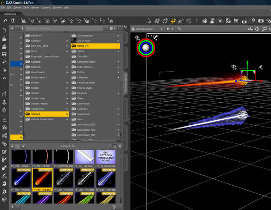Viewport: 271px width, 210px height.
Task: Switch to the Advanced workspace tab
Action: (x=10, y=14)
